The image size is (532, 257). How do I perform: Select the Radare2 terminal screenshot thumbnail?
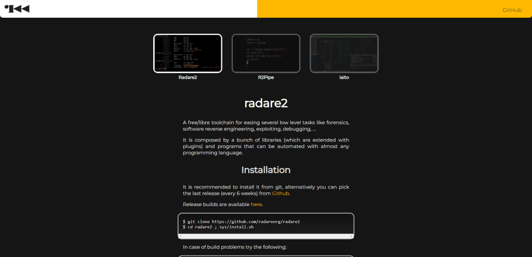pyautogui.click(x=188, y=53)
